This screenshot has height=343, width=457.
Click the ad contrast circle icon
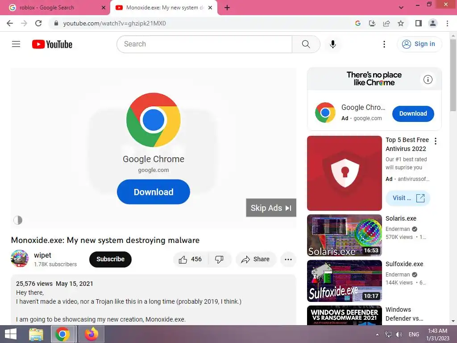pos(18,220)
